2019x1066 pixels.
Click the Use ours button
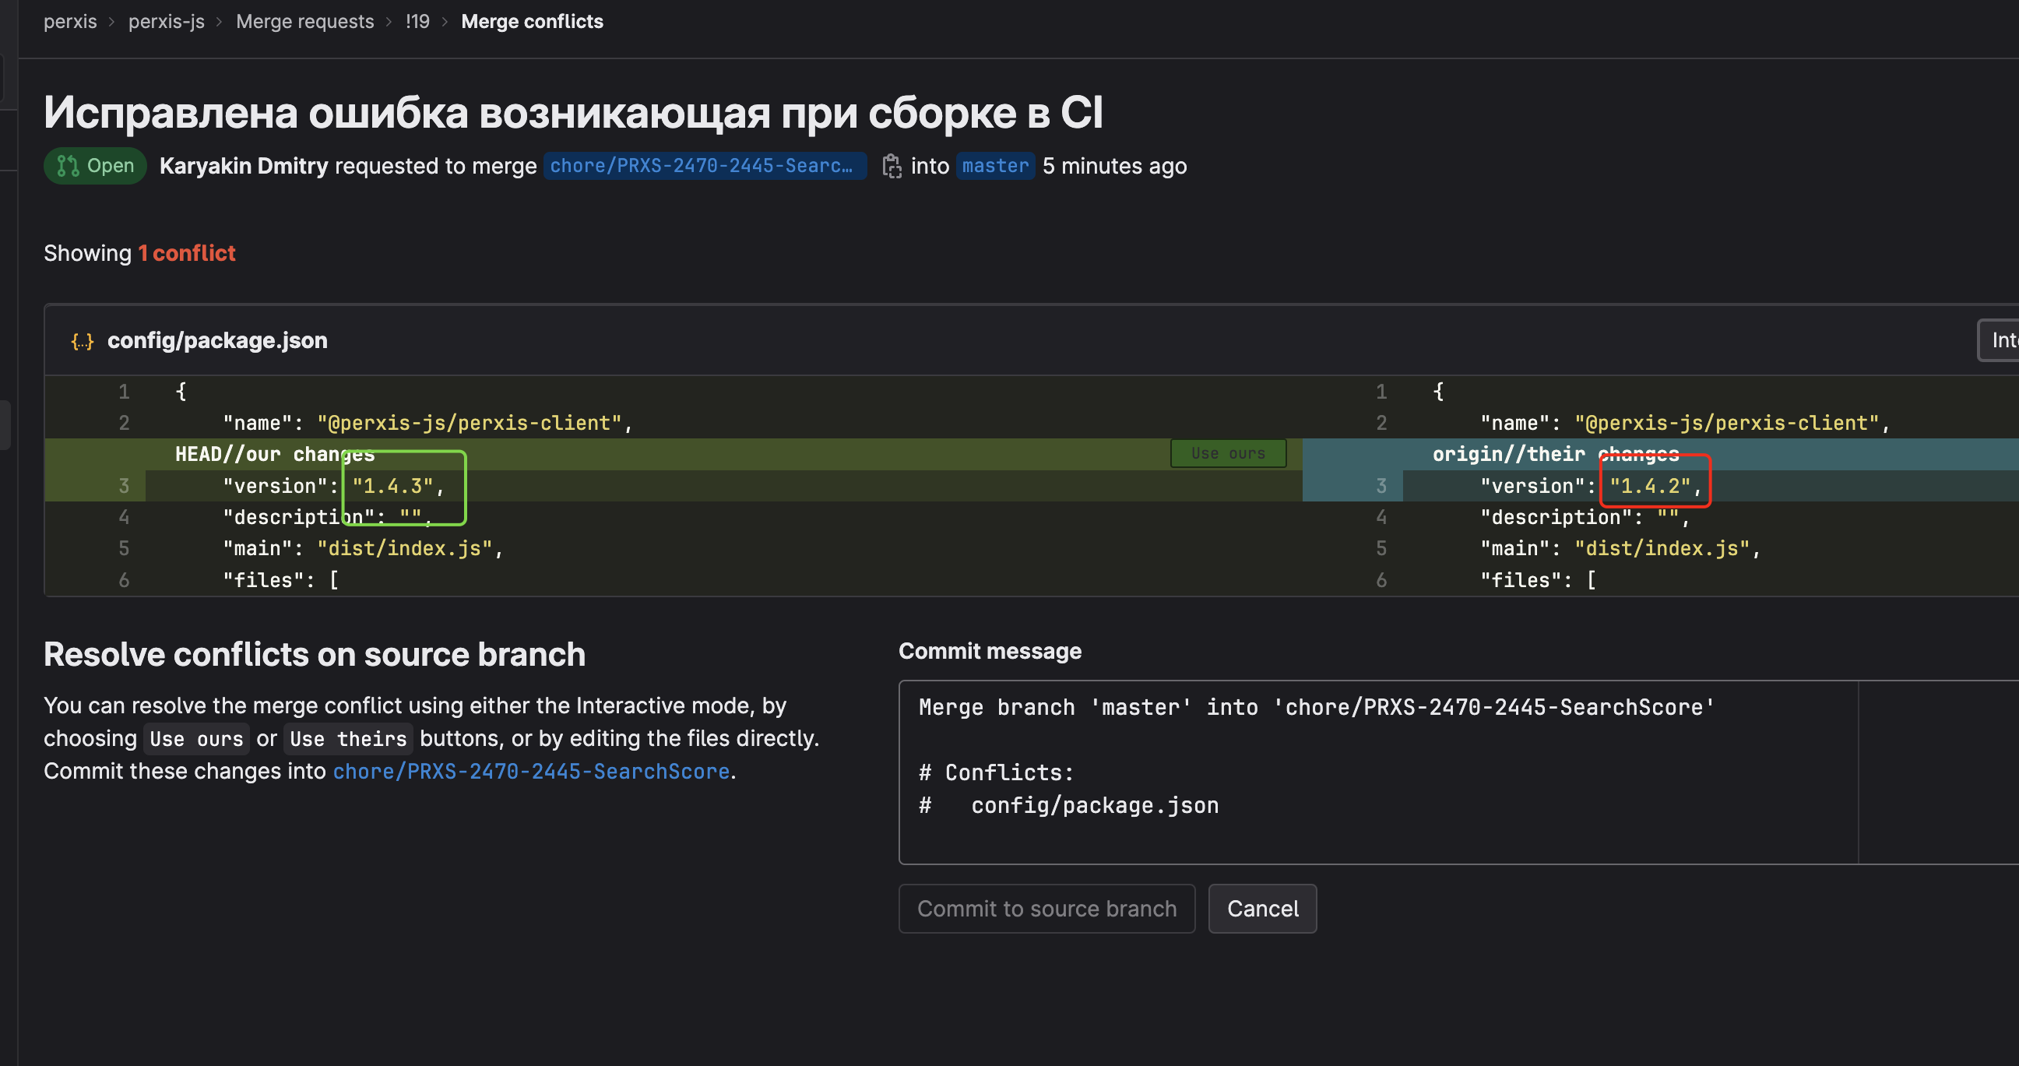(x=1227, y=453)
